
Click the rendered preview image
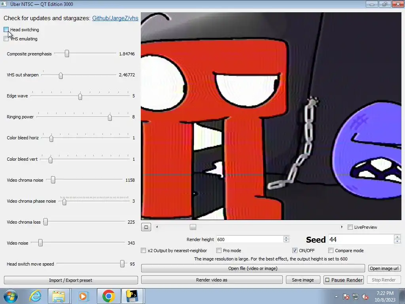tap(271, 116)
